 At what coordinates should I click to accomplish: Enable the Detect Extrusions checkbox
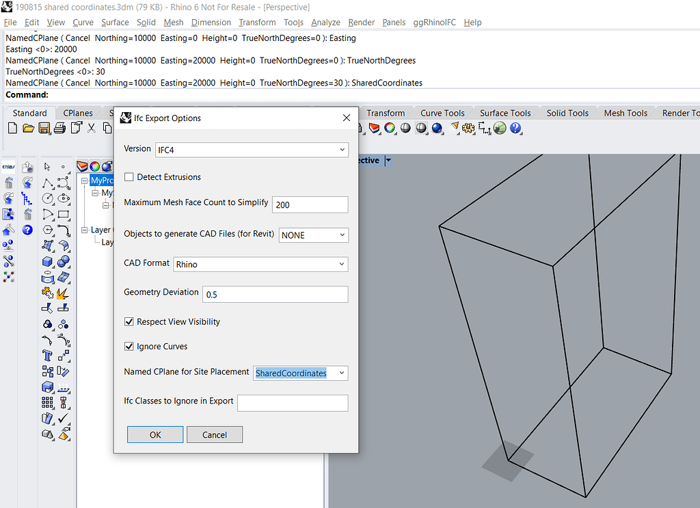coord(129,176)
